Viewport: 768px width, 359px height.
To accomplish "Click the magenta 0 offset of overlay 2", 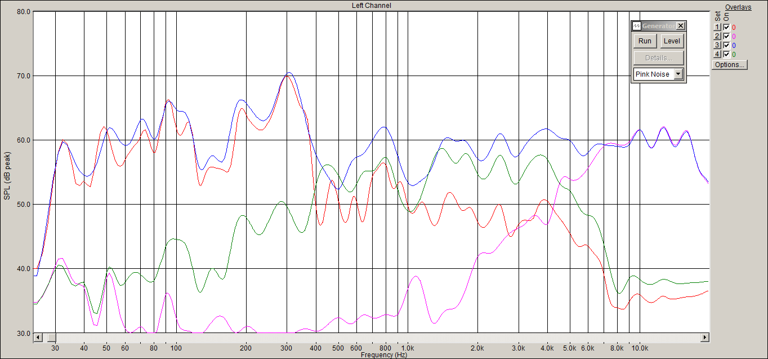I will [734, 36].
